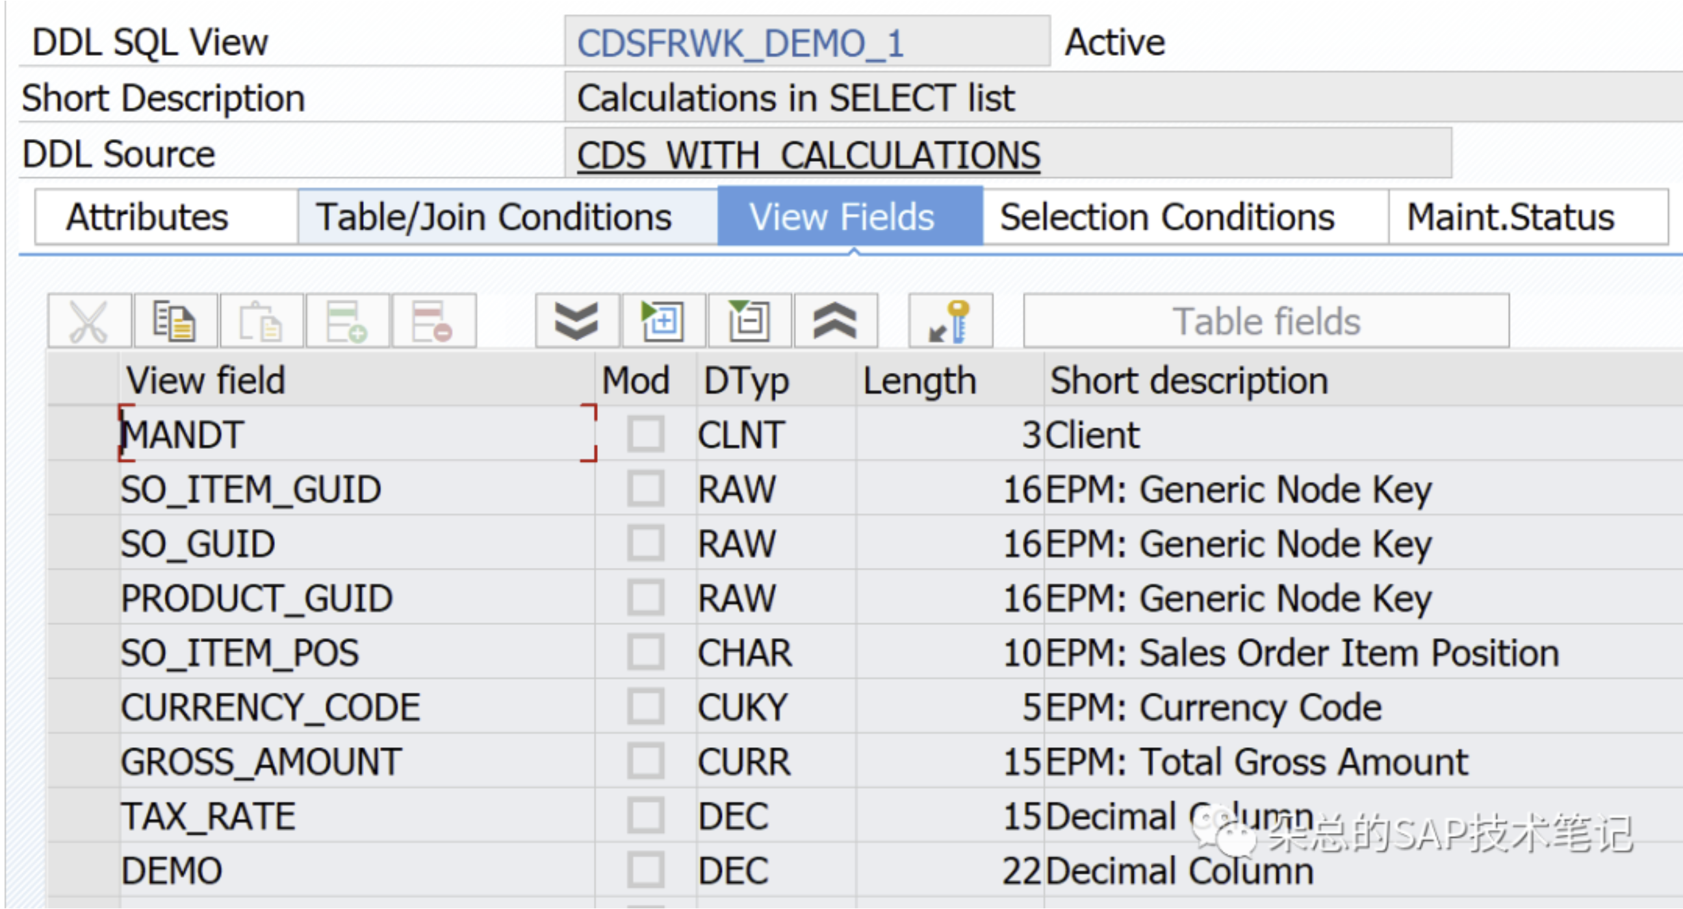The width and height of the screenshot is (1683, 909).
Task: Click the CLNT data type cell
Action: 776,434
